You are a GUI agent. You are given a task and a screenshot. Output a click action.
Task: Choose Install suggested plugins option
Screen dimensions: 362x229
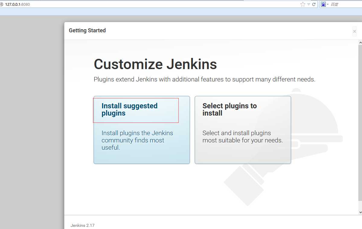coord(142,130)
